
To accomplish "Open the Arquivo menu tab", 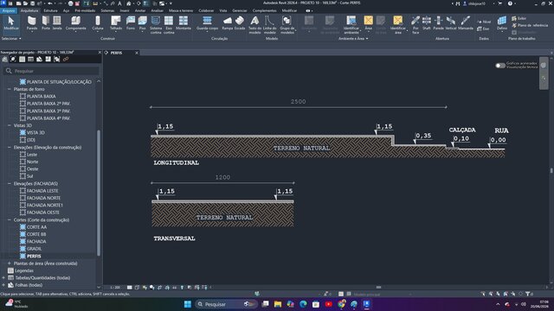I will pyautogui.click(x=9, y=10).
